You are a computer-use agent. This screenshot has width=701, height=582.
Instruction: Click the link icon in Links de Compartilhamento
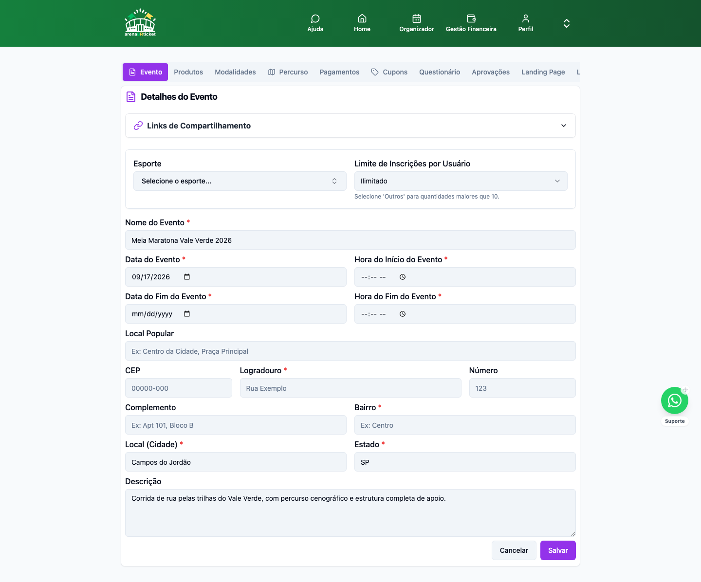(138, 126)
